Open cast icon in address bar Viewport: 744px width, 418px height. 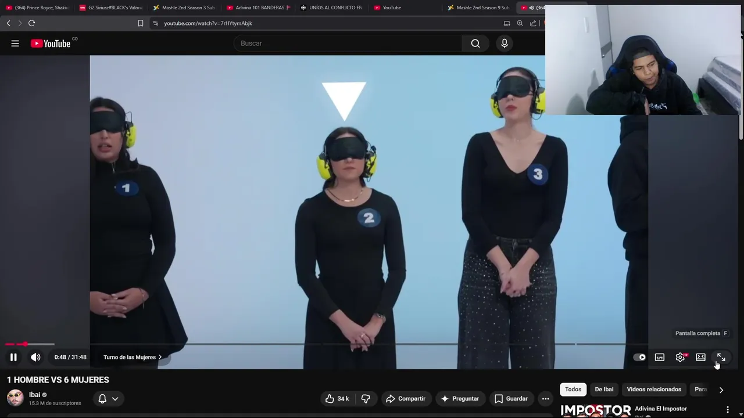click(x=507, y=23)
